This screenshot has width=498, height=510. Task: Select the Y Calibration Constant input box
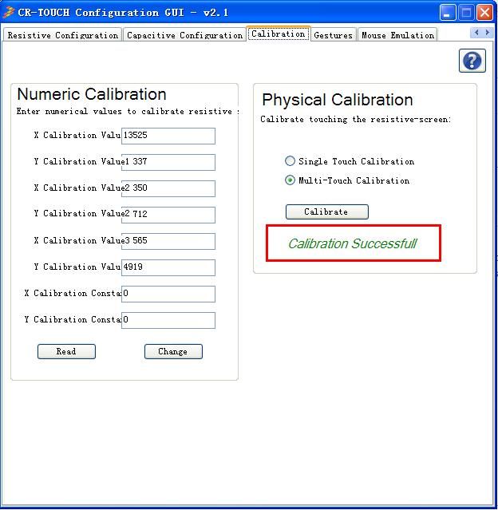pyautogui.click(x=168, y=320)
